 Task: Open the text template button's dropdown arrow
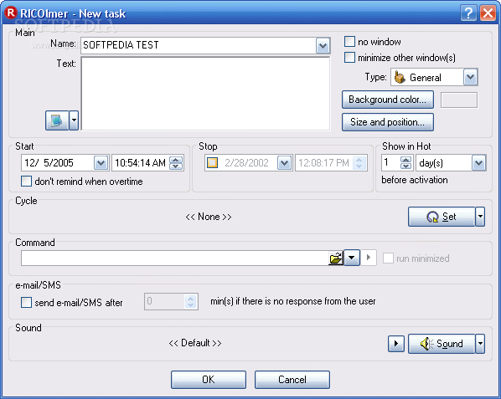click(74, 120)
